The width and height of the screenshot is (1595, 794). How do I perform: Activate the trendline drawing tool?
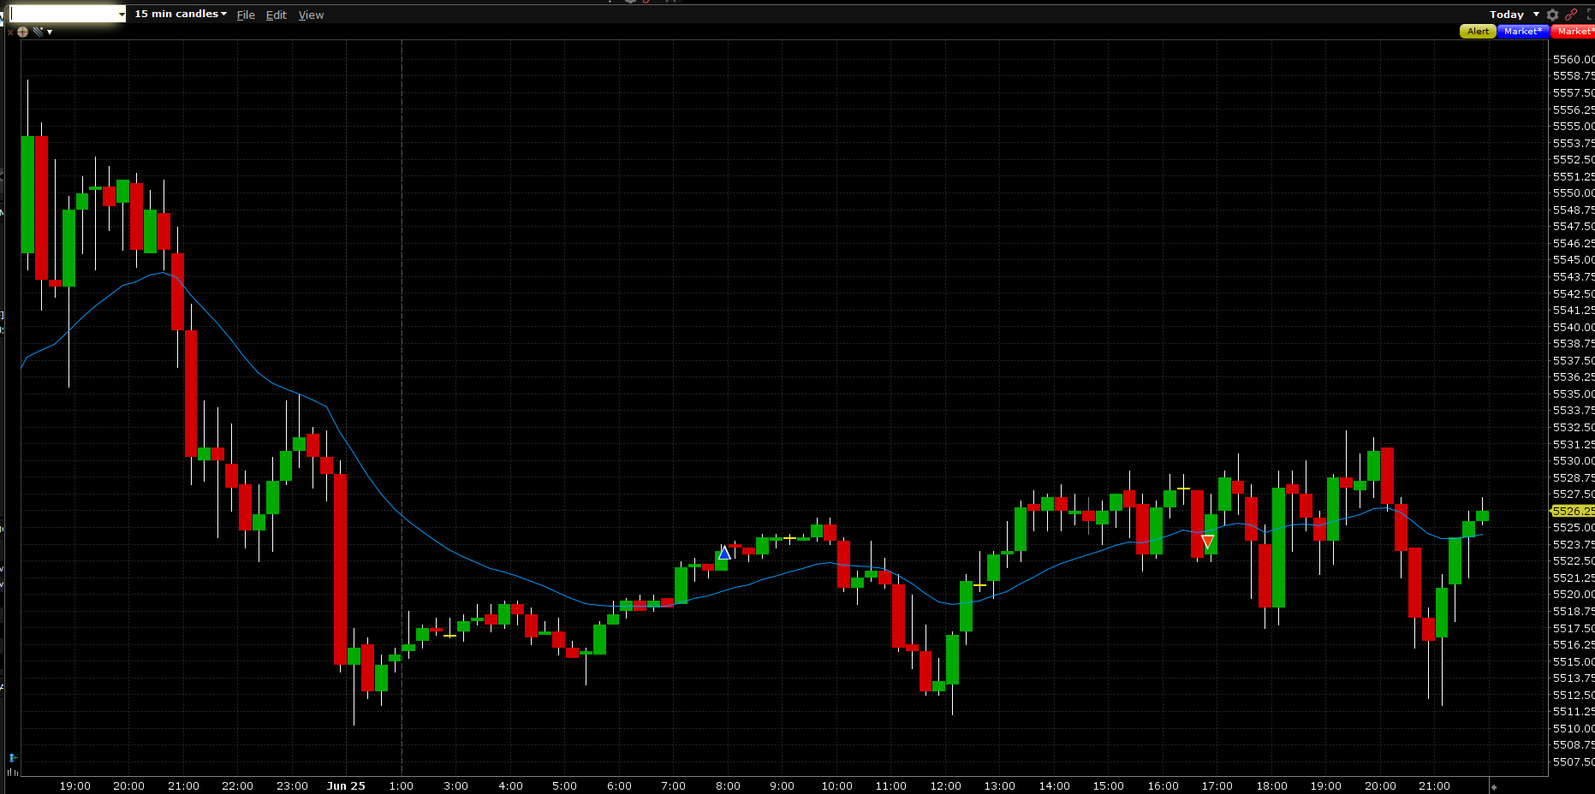pos(38,32)
